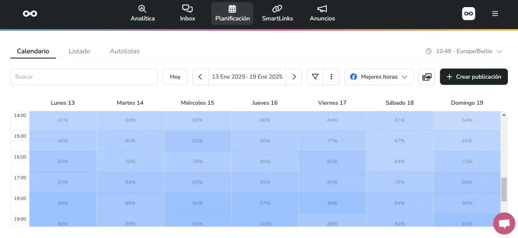
Task: Expand the Mejores horas dropdown
Action: 379,77
